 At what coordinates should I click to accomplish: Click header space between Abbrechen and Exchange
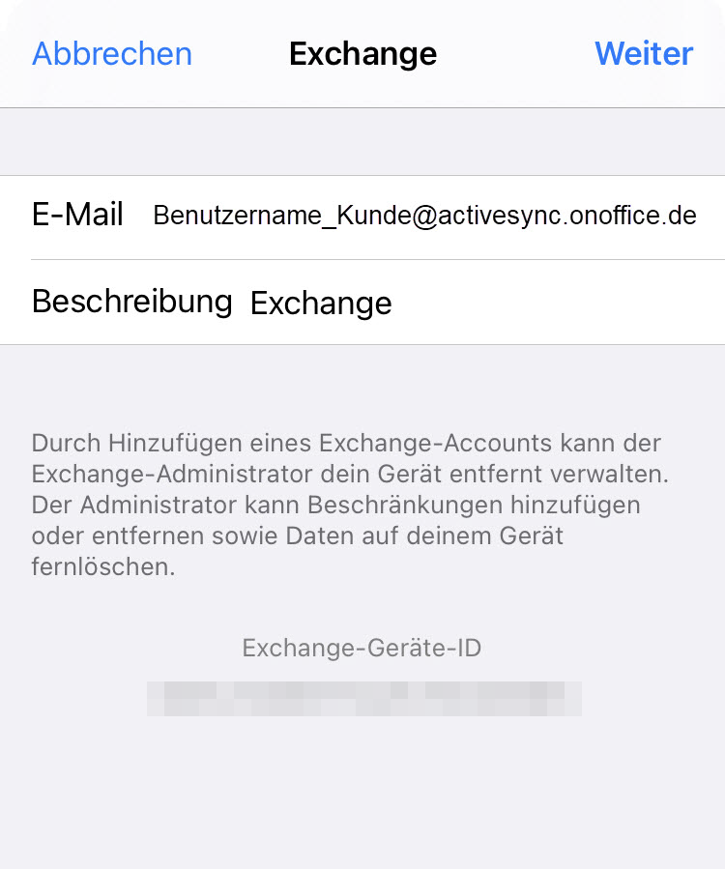pos(241,53)
